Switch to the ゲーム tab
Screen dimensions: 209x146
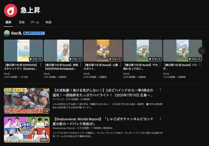[x=35, y=22]
